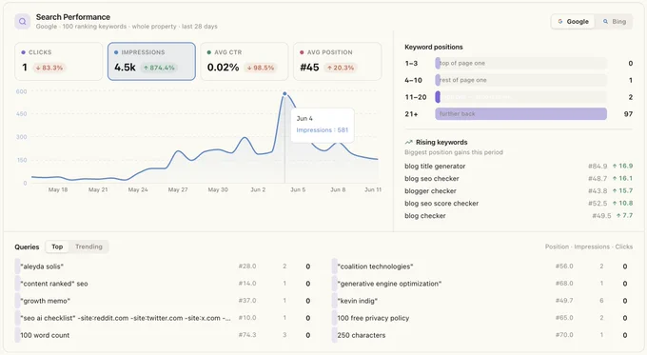Select the query "kevin indig"
Screen dimensions: 647x355
[x=481, y=301]
